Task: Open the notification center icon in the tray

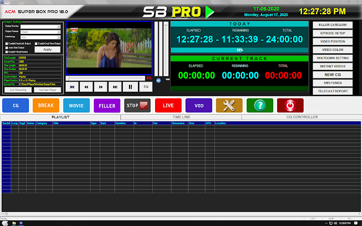Action: [x=356, y=223]
